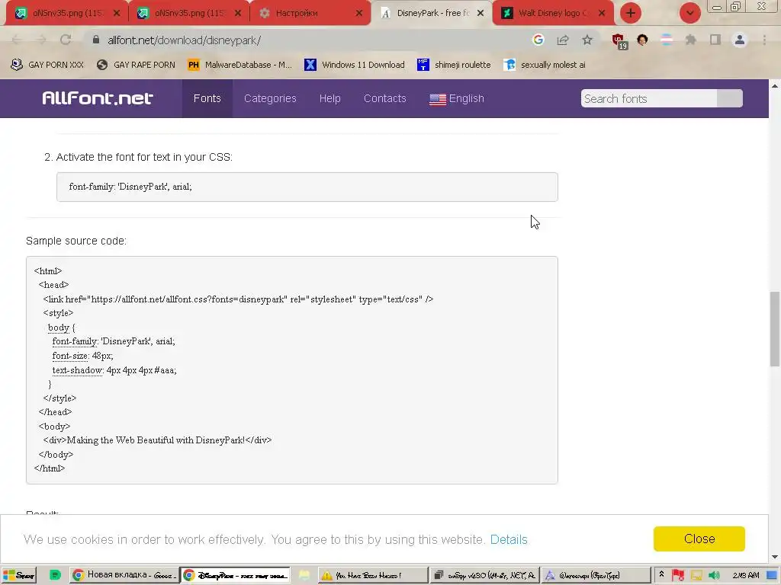781x585 pixels.
Task: Go forward to next page
Action: tap(41, 40)
